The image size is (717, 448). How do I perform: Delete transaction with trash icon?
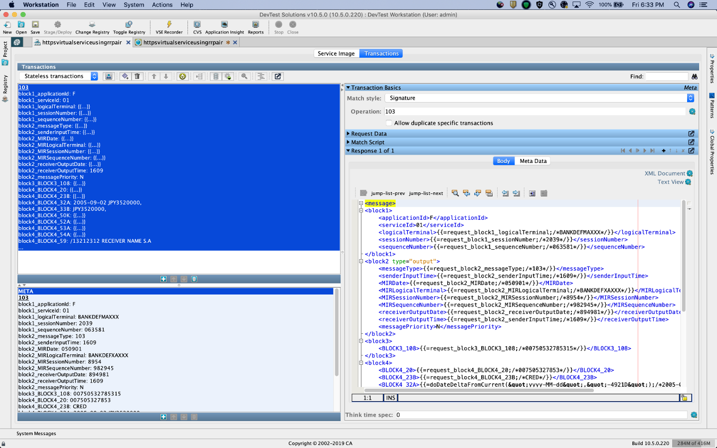138,76
